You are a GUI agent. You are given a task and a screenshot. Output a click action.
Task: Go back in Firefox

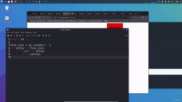pos(29,18)
